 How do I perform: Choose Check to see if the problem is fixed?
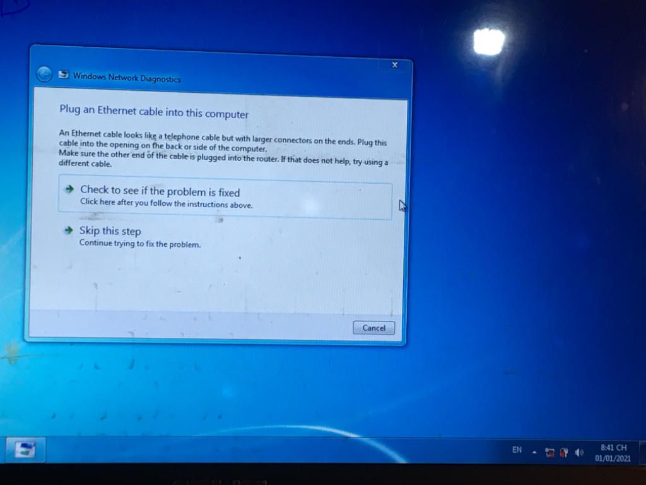225,197
